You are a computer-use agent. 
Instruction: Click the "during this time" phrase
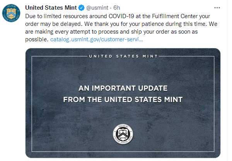coord(179,24)
